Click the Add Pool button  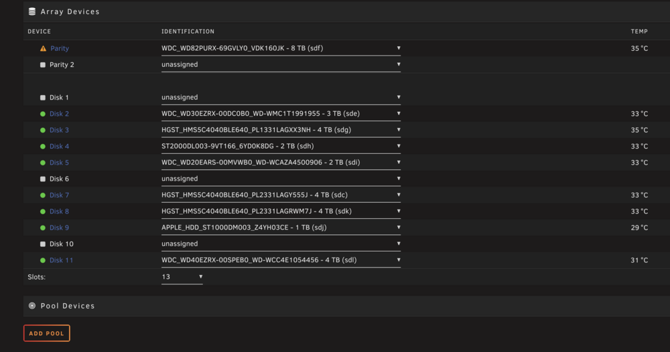(47, 333)
